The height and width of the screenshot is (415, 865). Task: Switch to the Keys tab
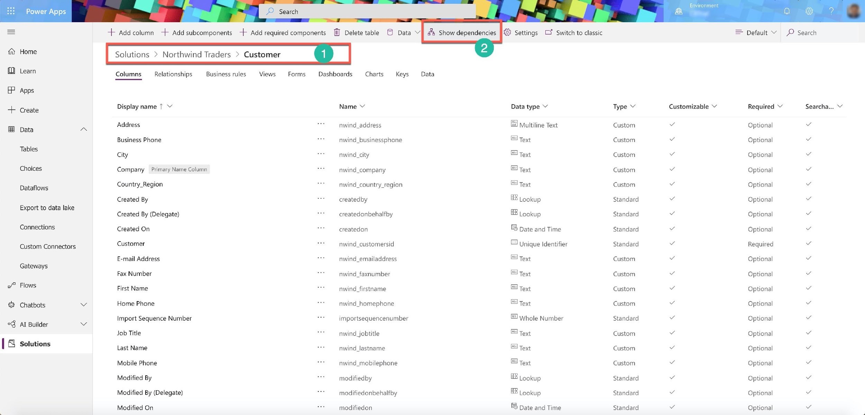[x=402, y=74]
